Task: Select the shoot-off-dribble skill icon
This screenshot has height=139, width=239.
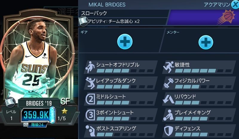Action: pos(90,67)
